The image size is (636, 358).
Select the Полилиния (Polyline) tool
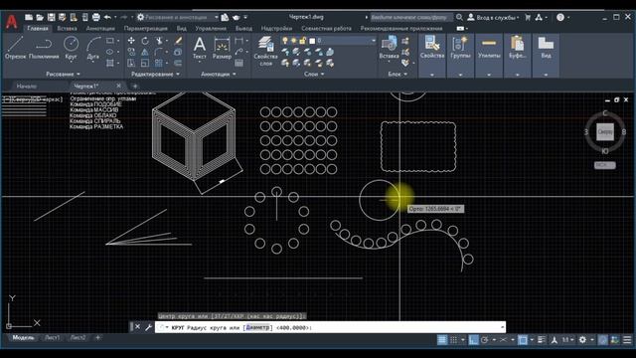click(44, 48)
